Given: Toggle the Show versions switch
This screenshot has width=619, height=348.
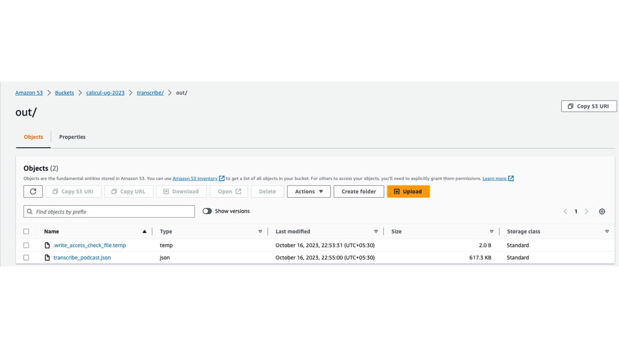Looking at the screenshot, I should 207,211.
